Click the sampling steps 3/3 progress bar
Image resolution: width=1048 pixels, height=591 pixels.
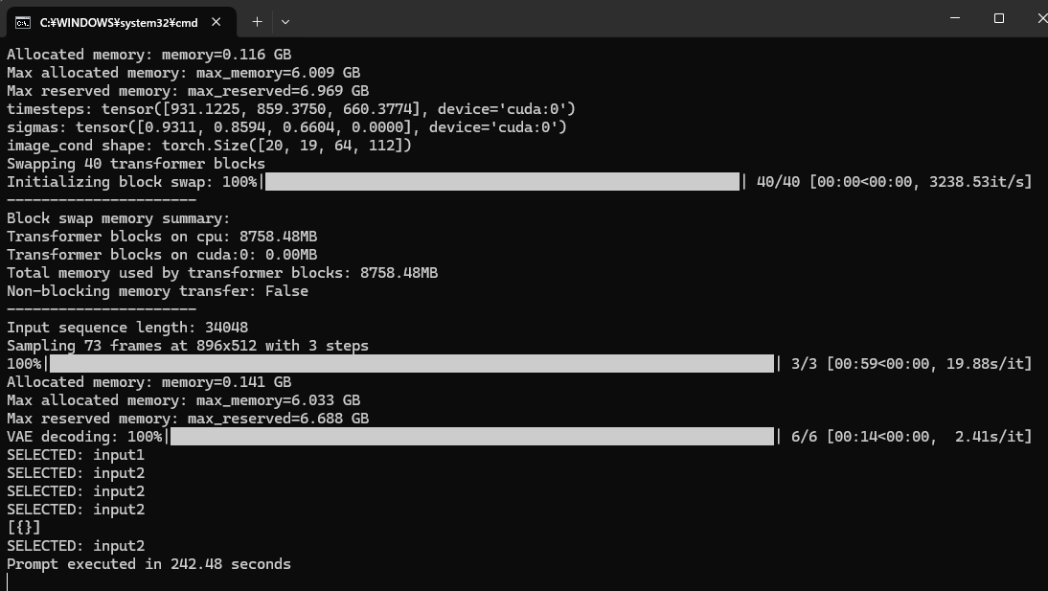pyautogui.click(x=411, y=364)
